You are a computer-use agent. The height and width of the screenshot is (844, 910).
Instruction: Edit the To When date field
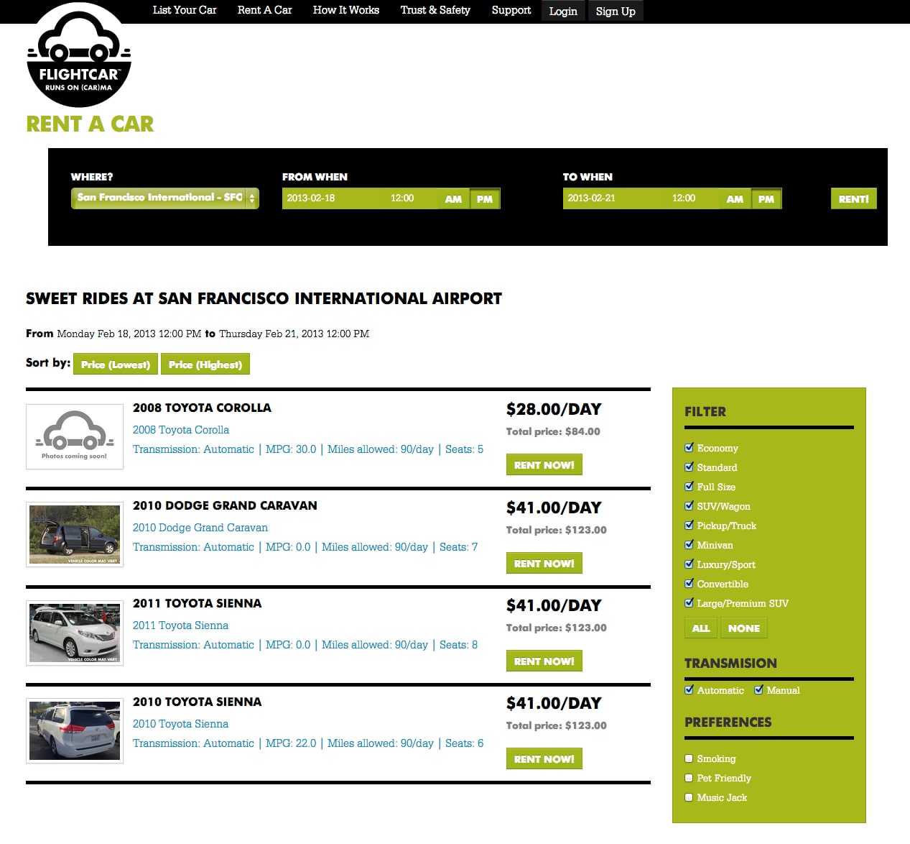coord(613,198)
